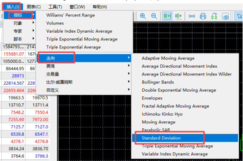Click the 155681.07 price cell

14,54
